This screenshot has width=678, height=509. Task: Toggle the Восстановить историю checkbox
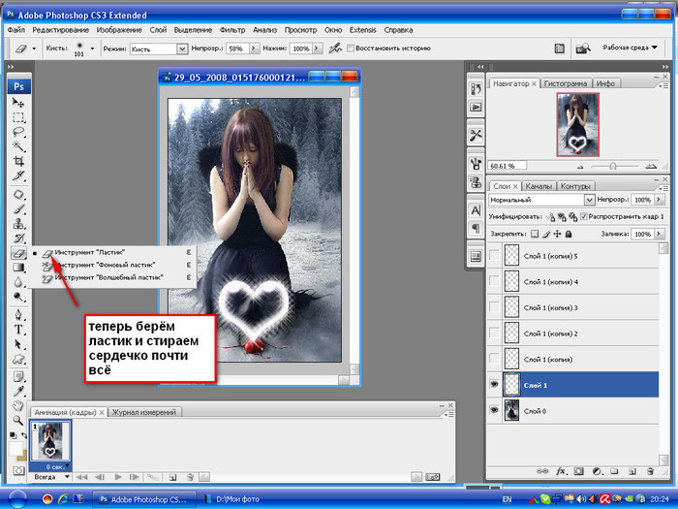pos(352,48)
